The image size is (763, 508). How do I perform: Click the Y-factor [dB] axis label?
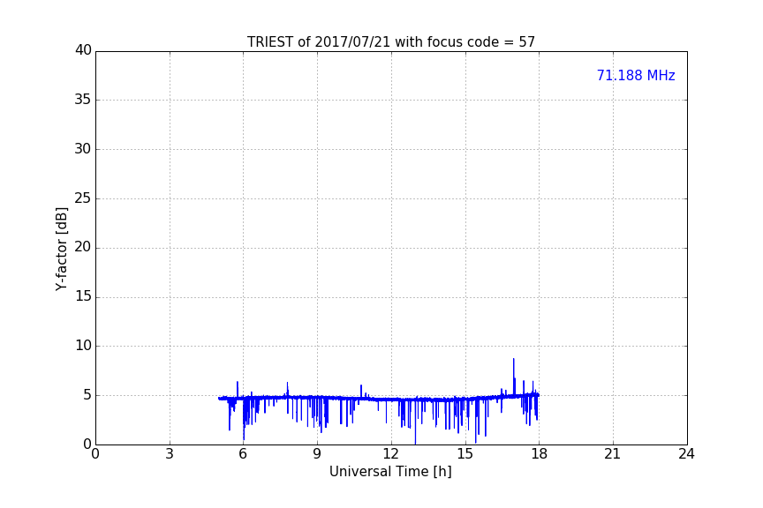tap(61, 249)
